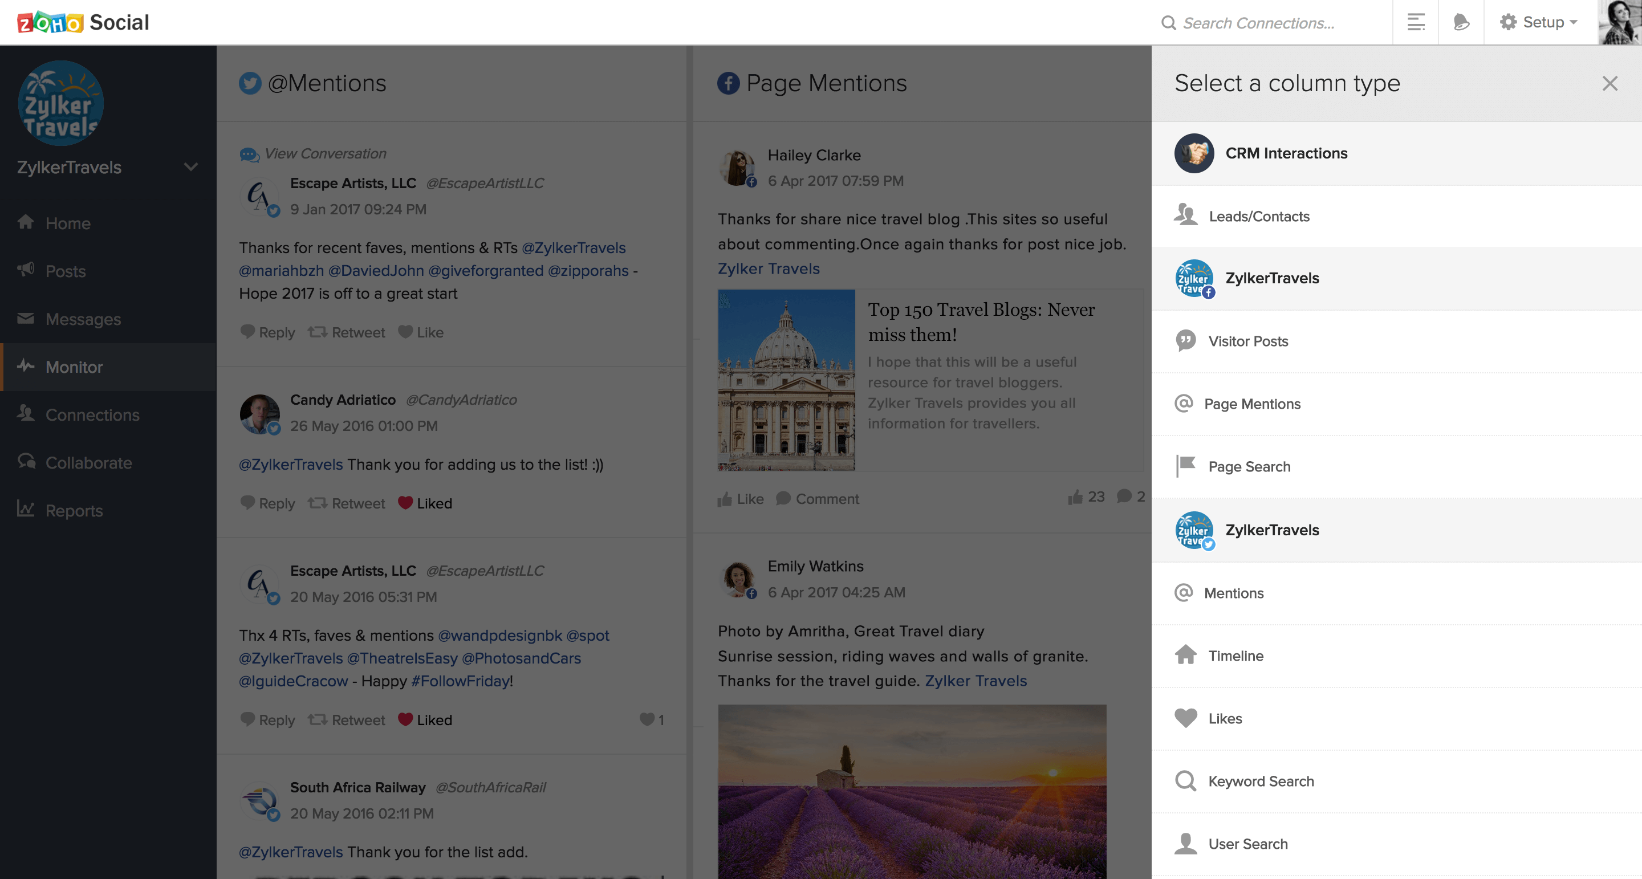Unlike the Escape Artists 20 May tweet

pyautogui.click(x=425, y=719)
